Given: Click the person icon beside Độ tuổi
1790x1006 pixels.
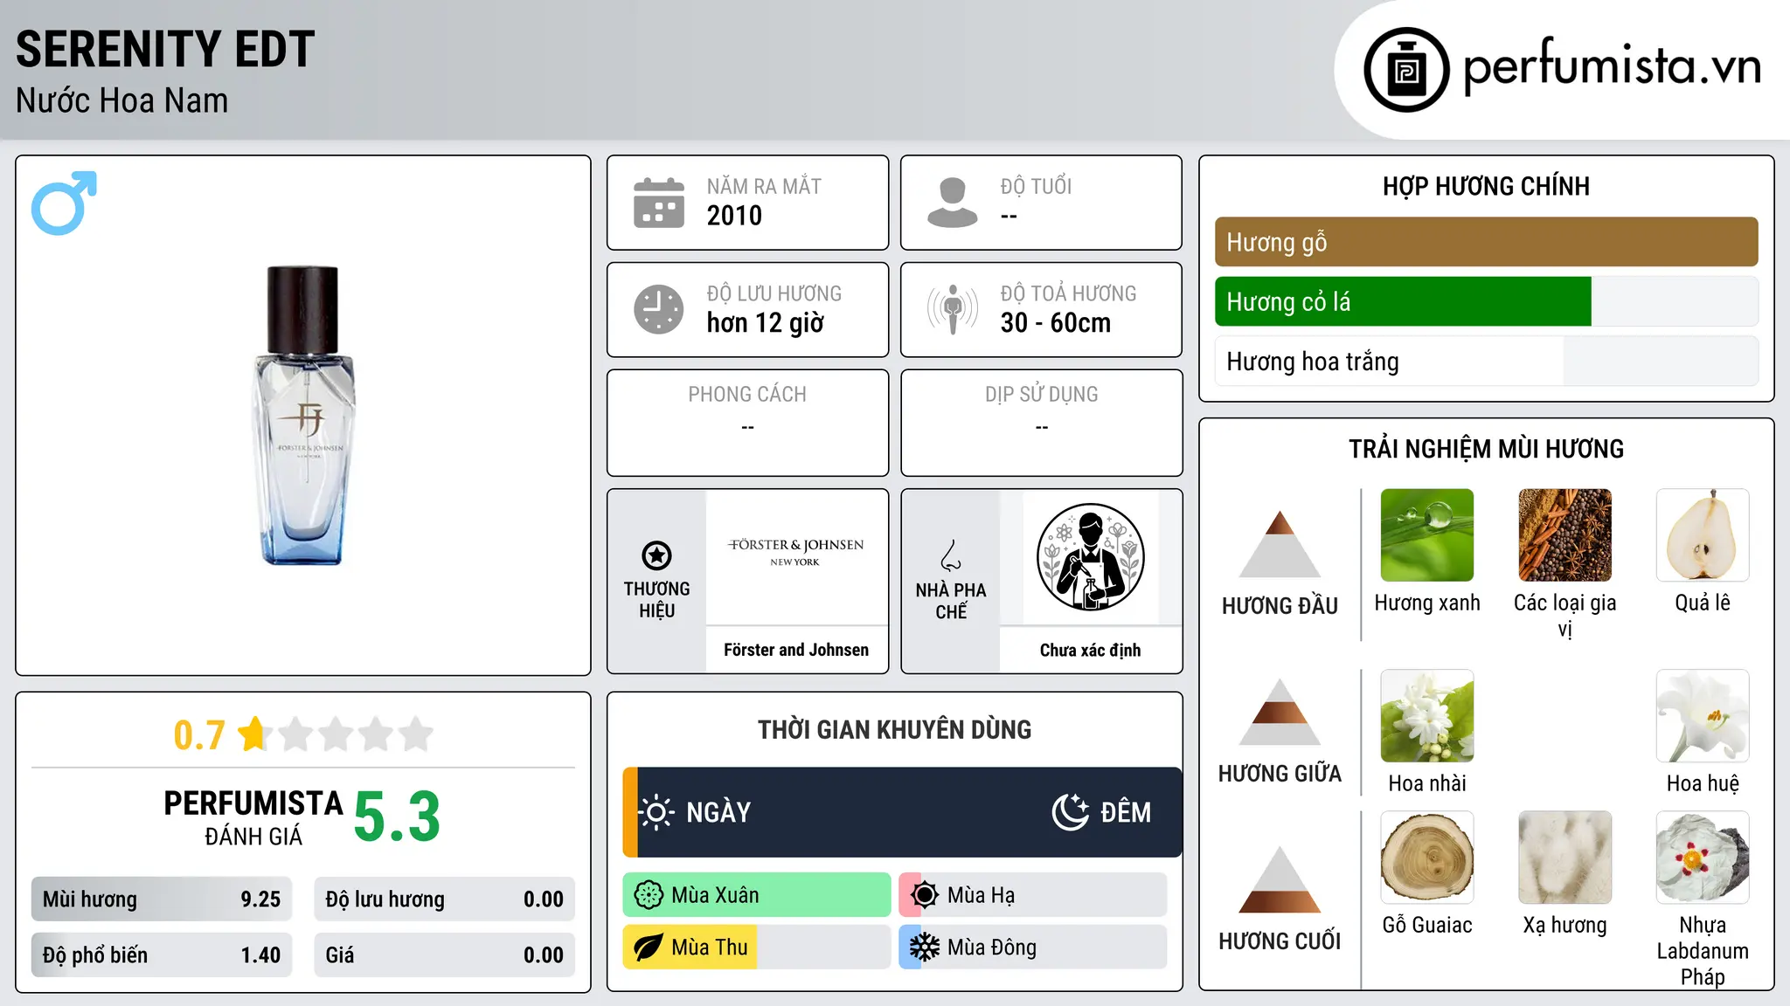Looking at the screenshot, I should point(952,203).
